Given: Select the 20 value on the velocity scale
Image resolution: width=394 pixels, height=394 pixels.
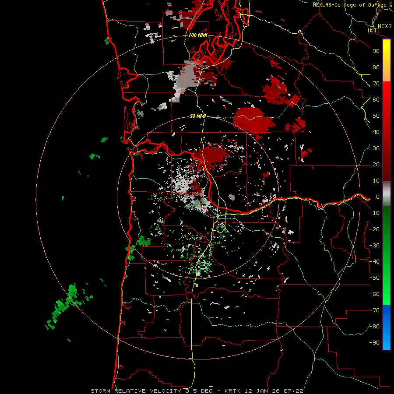Looking at the screenshot, I should pyautogui.click(x=376, y=165).
